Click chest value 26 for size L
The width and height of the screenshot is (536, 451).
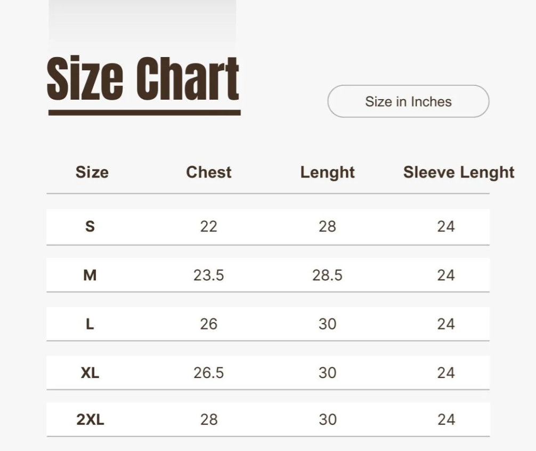209,324
